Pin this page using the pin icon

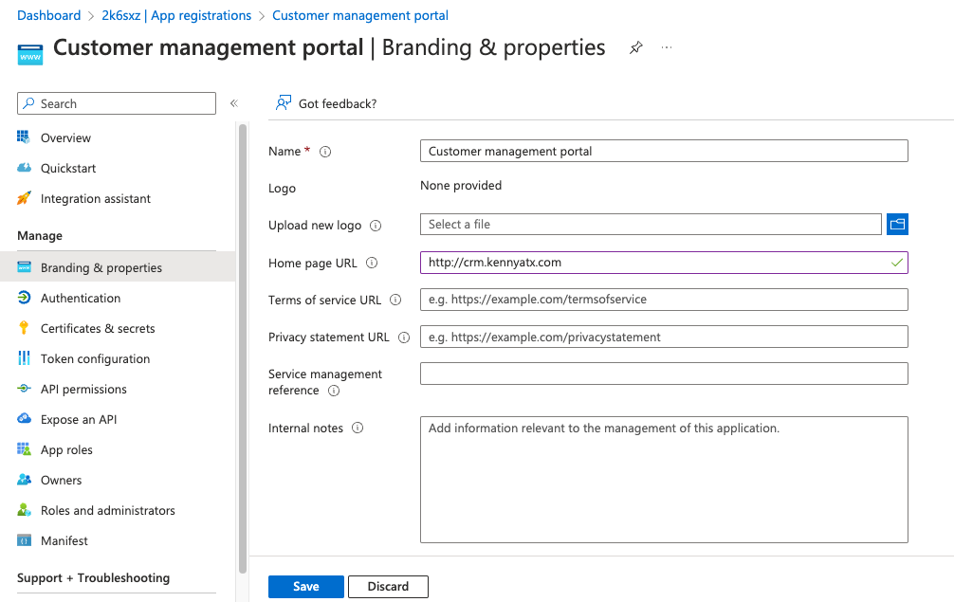635,46
